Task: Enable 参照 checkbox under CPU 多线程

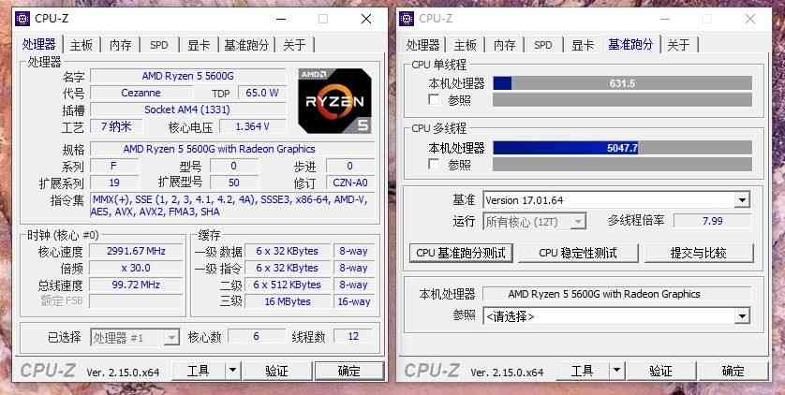Action: [x=435, y=165]
